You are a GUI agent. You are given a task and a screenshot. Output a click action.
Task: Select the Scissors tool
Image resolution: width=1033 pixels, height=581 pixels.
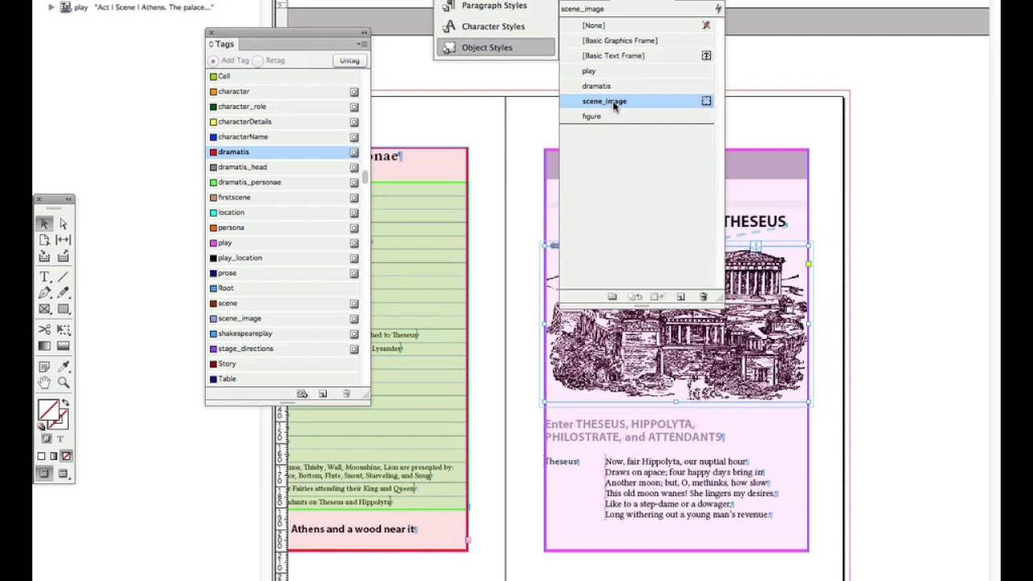pyautogui.click(x=44, y=329)
